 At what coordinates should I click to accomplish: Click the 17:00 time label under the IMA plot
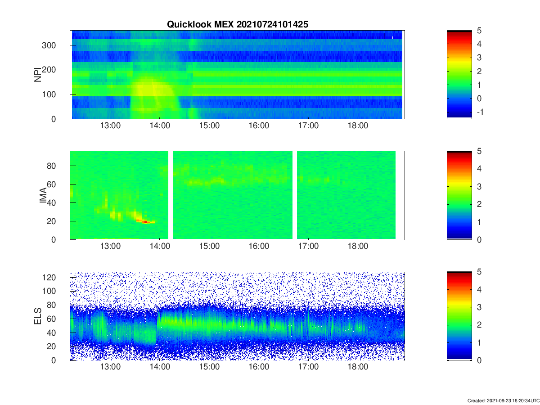click(x=308, y=246)
